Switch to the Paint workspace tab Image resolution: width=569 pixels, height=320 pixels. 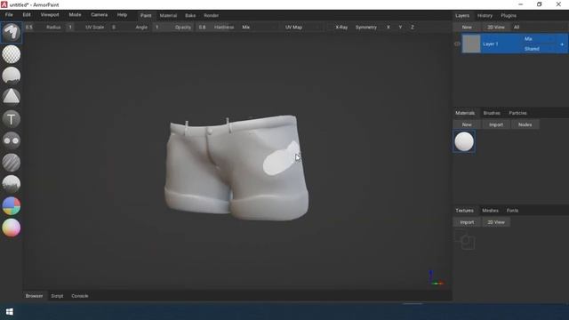[146, 16]
